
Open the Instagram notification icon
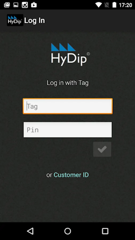point(25,5)
